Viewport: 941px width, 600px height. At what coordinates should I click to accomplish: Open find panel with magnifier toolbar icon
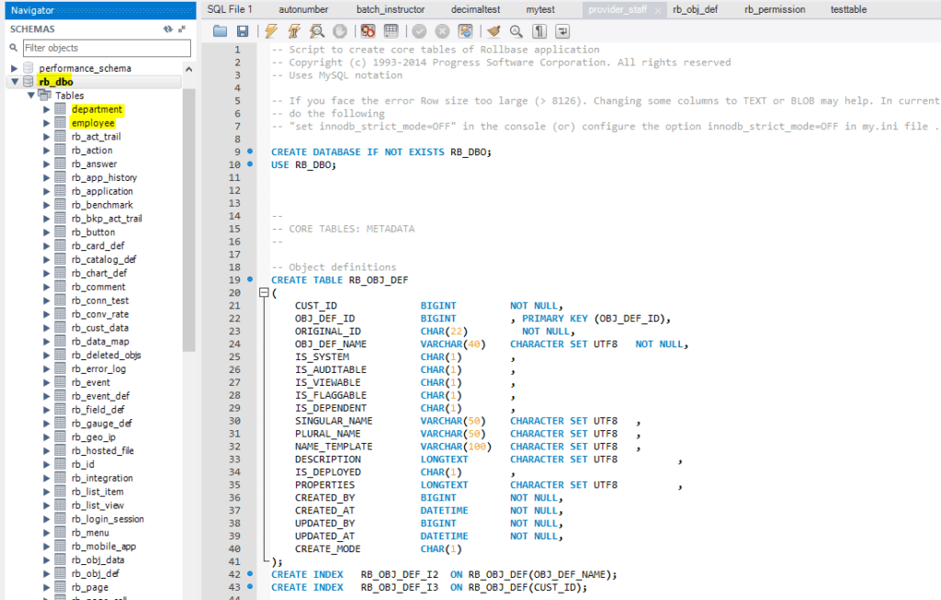pyautogui.click(x=516, y=31)
